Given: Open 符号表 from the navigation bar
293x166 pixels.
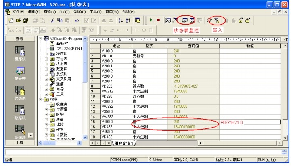Looking at the screenshot, I should point(20,74).
